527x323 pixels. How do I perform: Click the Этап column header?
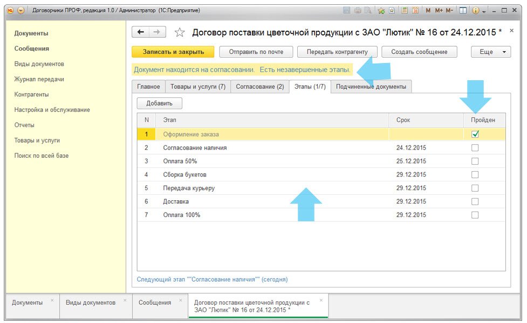click(271, 120)
